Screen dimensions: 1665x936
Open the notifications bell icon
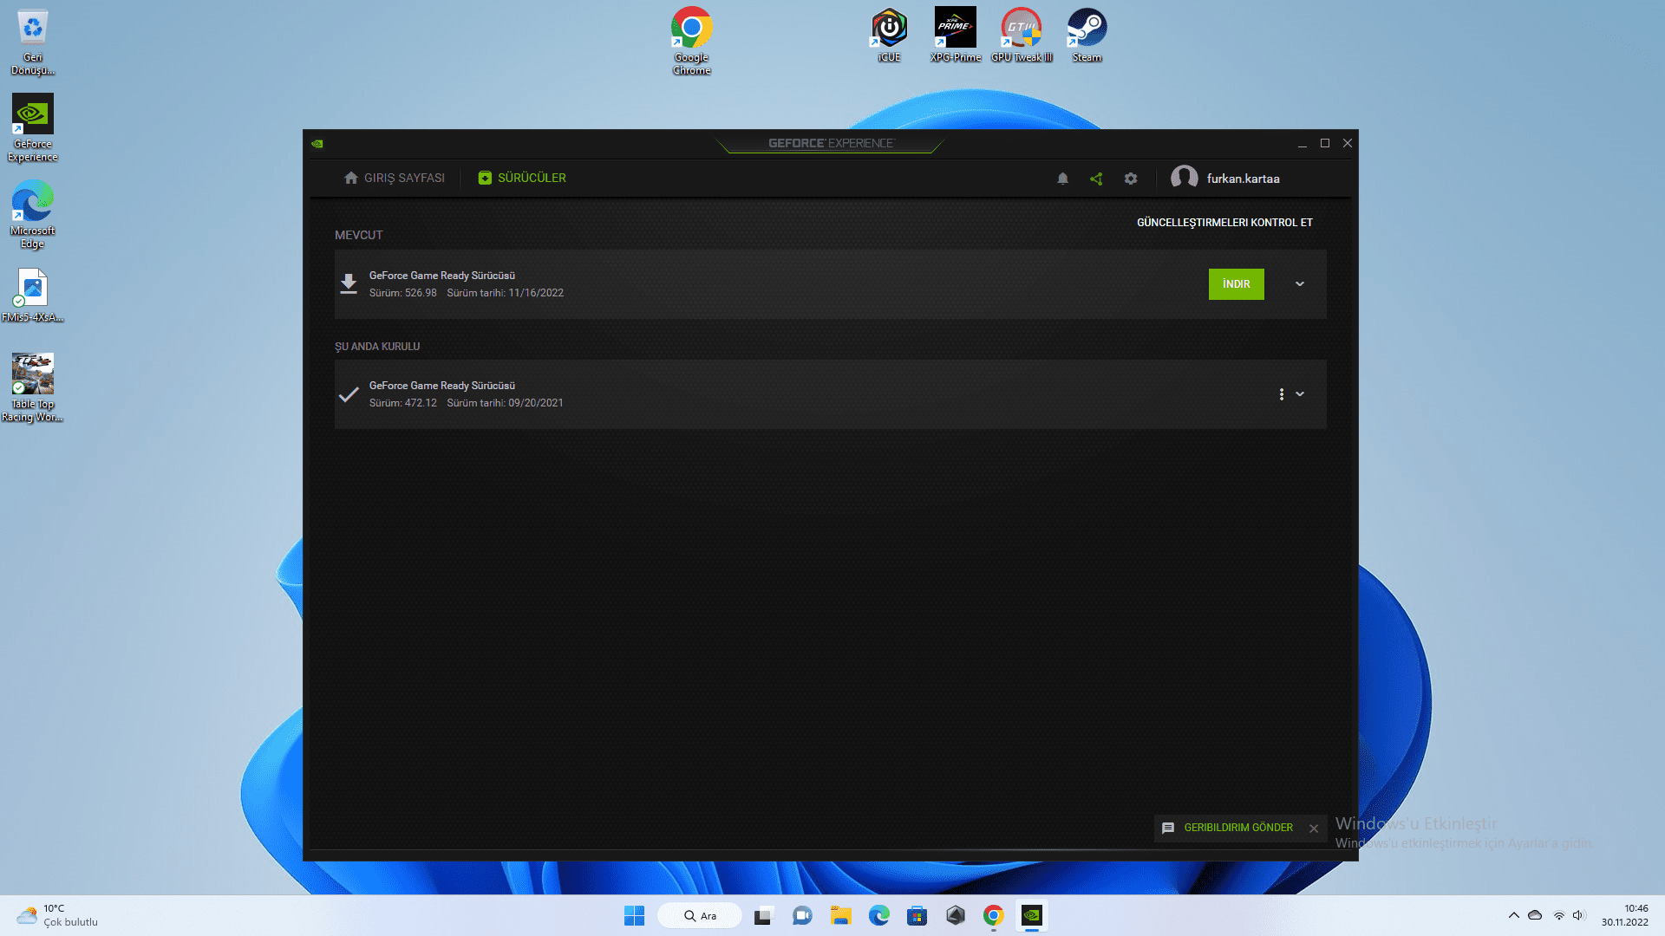1062,179
